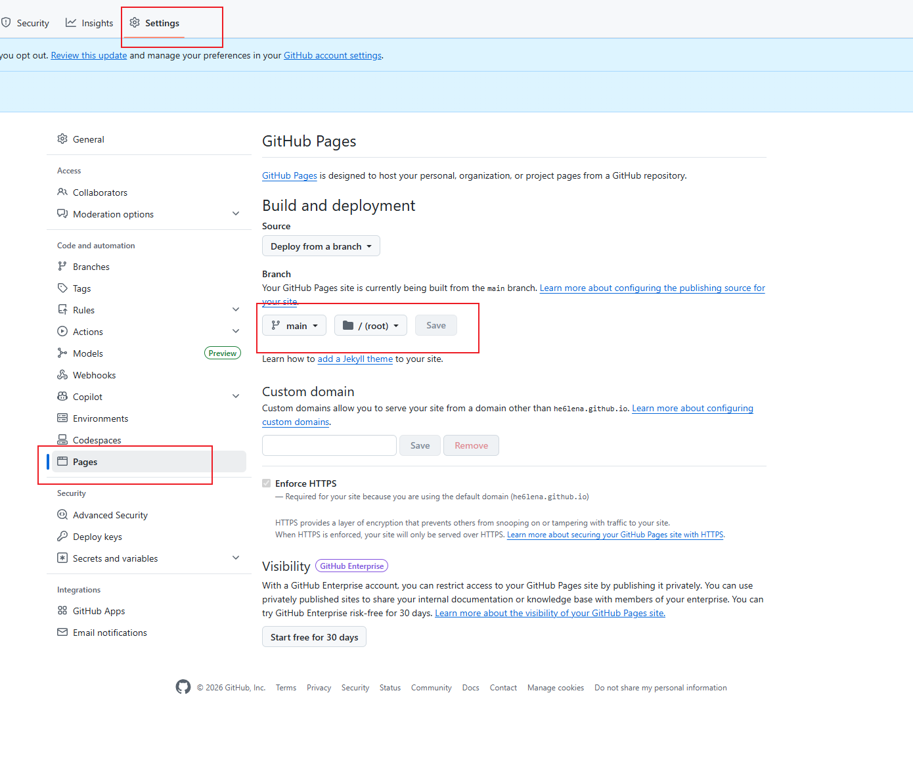The image size is (913, 762).
Task: Click the Advanced Security icon
Action: pos(62,515)
